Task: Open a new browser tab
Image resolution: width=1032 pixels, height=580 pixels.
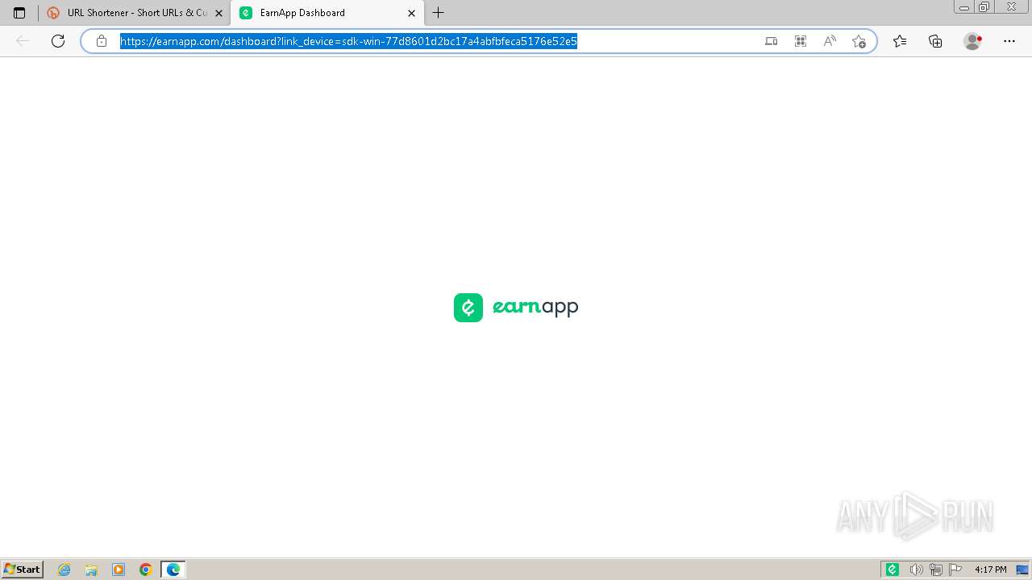Action: click(439, 13)
